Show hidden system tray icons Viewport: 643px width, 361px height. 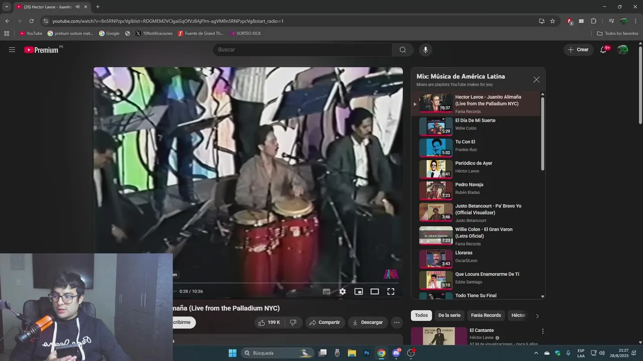pos(536,353)
